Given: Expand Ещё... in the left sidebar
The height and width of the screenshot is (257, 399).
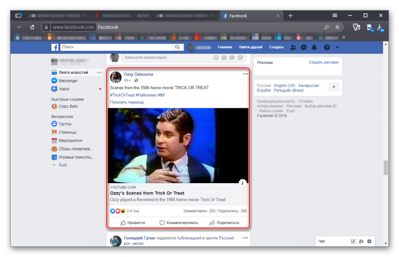Looking at the screenshot, I should tap(64, 165).
